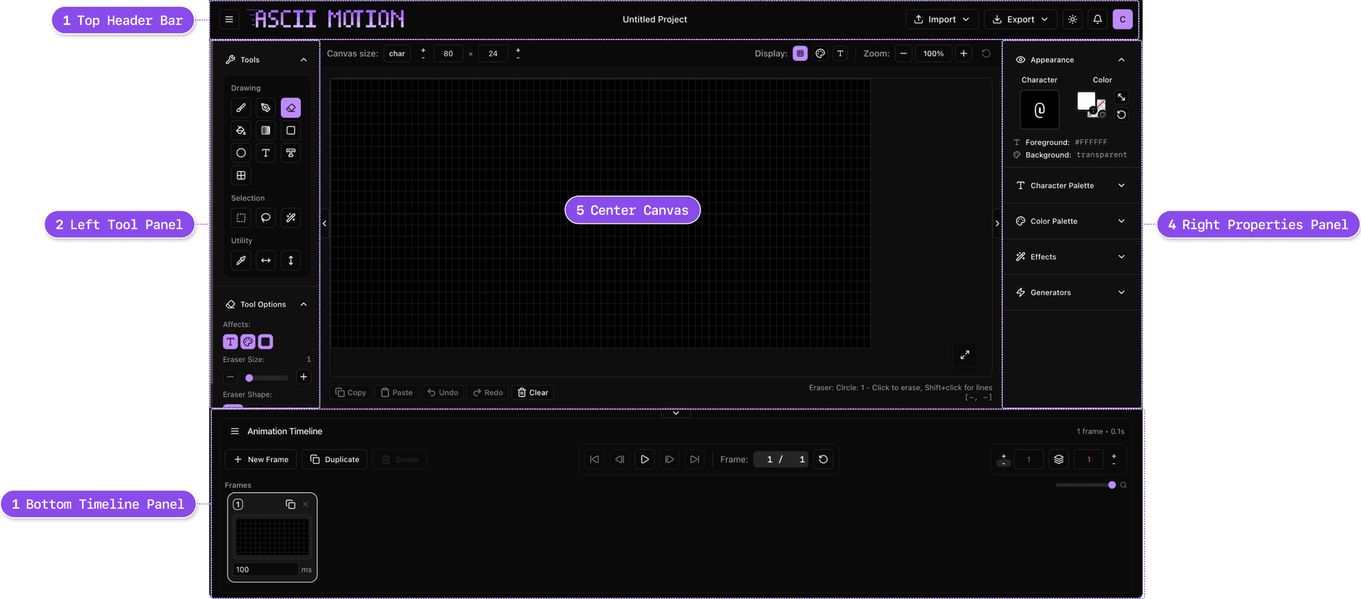Select the Paint Bucket fill tool
Image resolution: width=1361 pixels, height=599 pixels.
coord(241,130)
